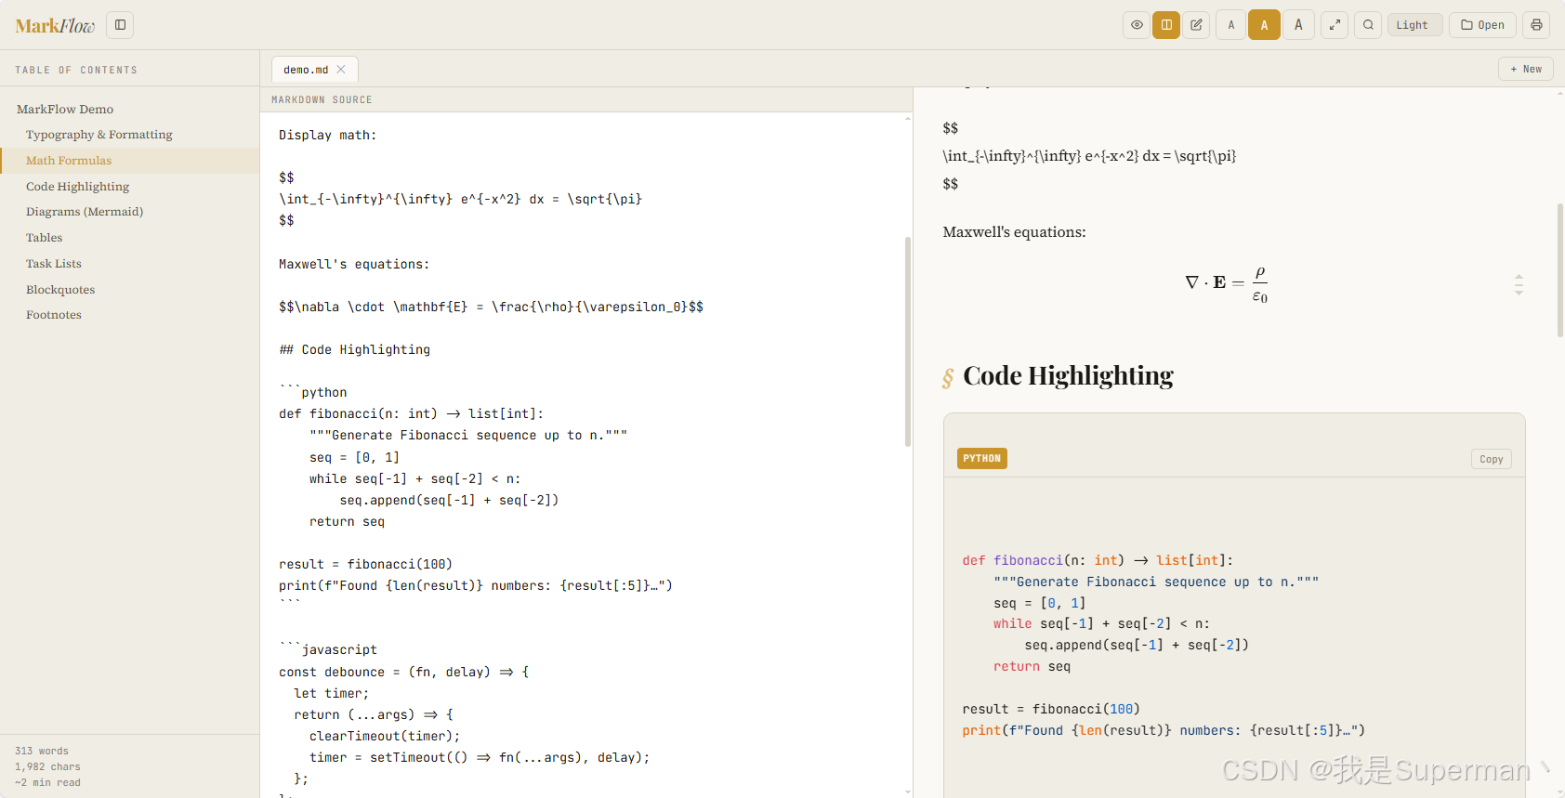Screen dimensions: 1565x798
Task: Click the '313 words' counter
Action: click(42, 751)
